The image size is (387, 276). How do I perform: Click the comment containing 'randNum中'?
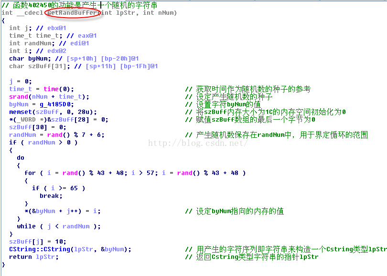[277, 135]
